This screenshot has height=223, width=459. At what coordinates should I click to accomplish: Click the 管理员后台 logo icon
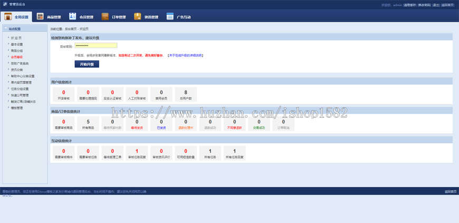[x=5, y=4]
